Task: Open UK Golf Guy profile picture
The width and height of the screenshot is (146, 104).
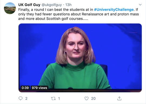Action: [x=10, y=8]
